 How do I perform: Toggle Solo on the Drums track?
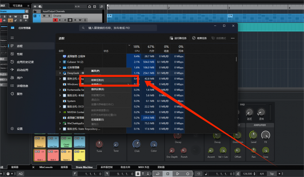click(x=49, y=16)
